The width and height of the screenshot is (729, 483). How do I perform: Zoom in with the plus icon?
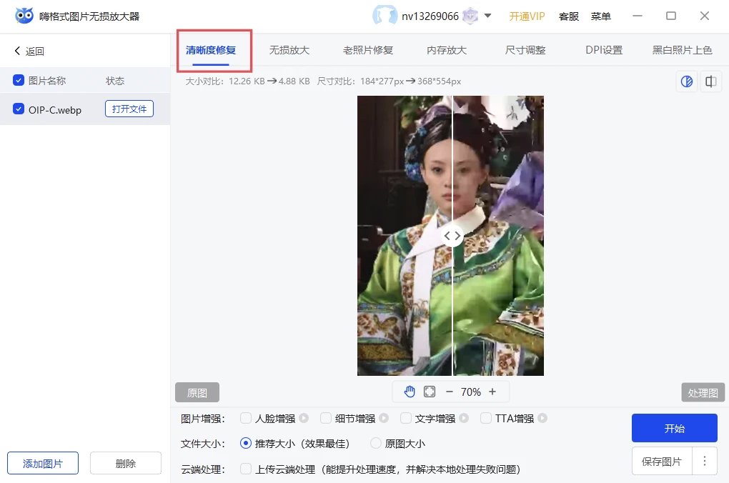494,392
